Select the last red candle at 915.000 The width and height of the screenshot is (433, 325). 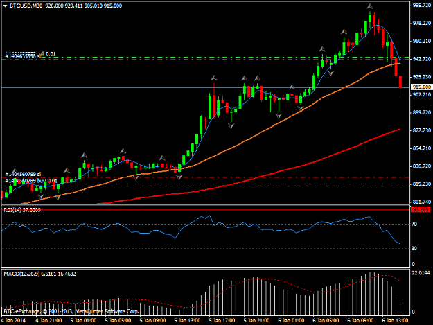coord(400,82)
